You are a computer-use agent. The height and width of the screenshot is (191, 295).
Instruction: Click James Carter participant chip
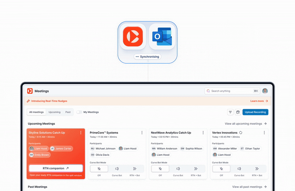pyautogui.click(x=61, y=149)
